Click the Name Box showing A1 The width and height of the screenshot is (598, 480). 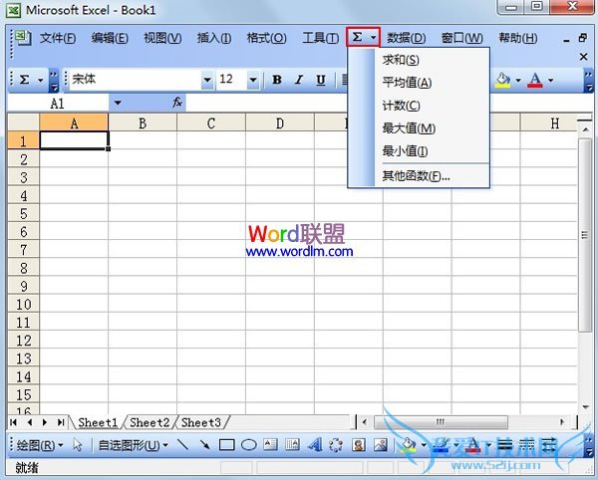point(57,104)
